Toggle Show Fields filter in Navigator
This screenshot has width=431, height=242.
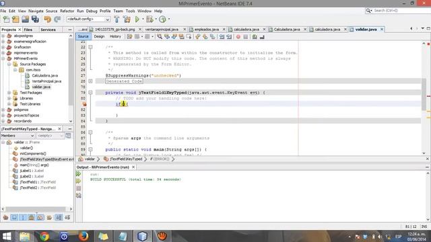14,217
